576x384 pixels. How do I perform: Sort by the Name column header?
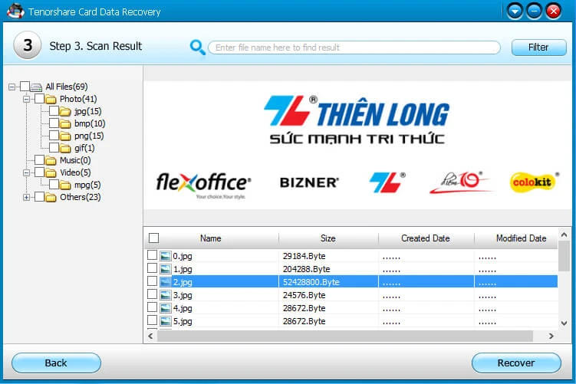tap(210, 238)
